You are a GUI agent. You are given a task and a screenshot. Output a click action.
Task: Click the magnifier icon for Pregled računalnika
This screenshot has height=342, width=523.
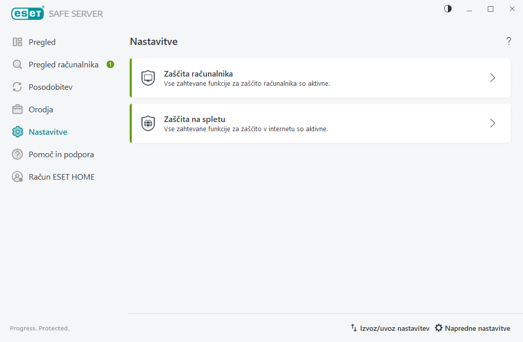(17, 65)
